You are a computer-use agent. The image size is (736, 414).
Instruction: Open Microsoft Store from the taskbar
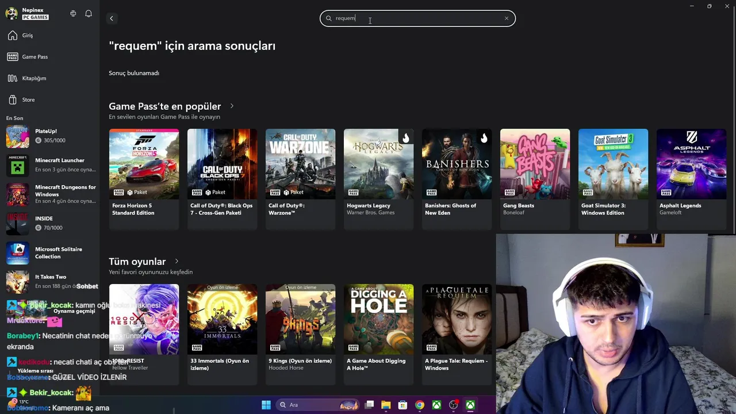click(403, 405)
